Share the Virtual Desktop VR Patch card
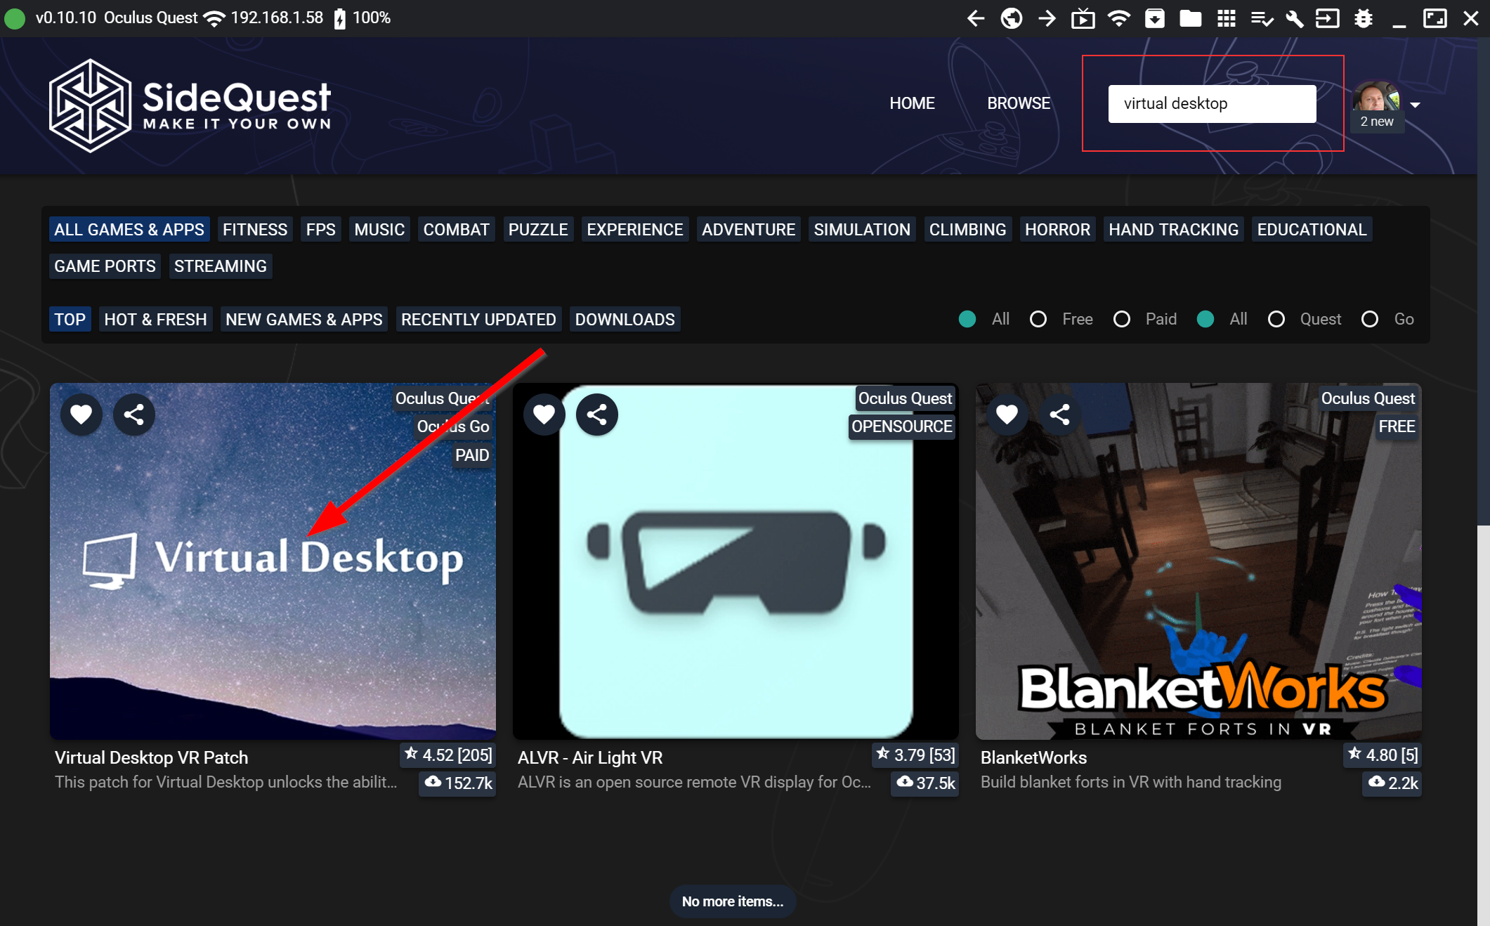1490x926 pixels. point(134,415)
